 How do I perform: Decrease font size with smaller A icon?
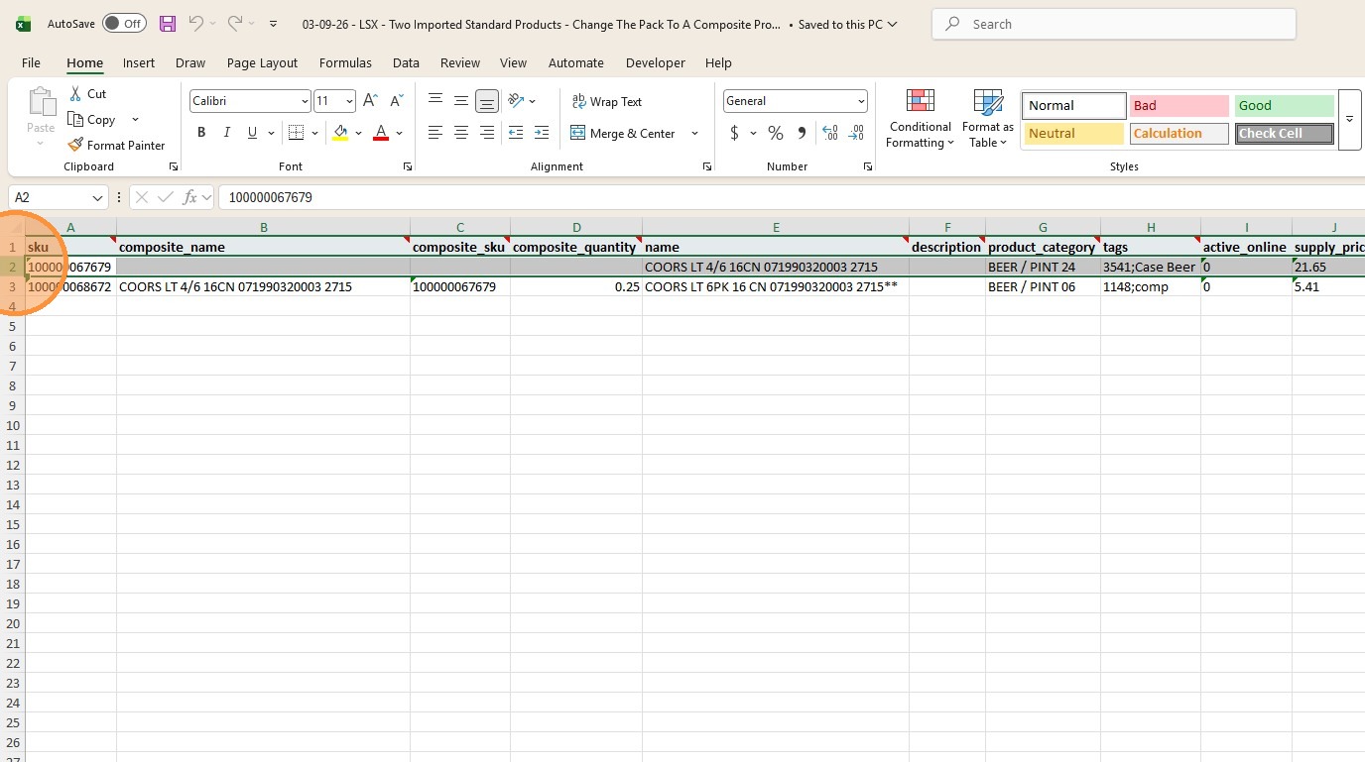click(x=396, y=101)
